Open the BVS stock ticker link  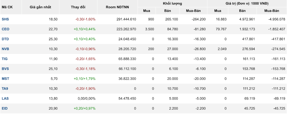point(5,69)
